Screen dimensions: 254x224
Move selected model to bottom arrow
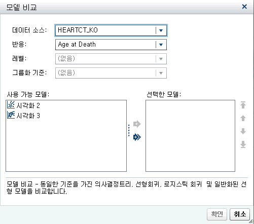[243, 144]
